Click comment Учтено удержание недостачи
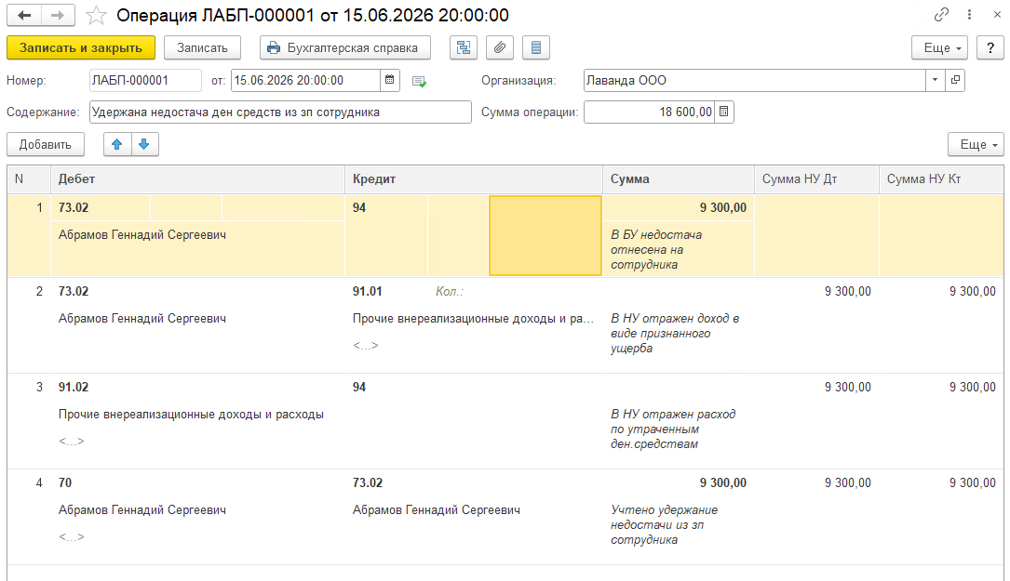The width and height of the screenshot is (1010, 581). click(664, 525)
